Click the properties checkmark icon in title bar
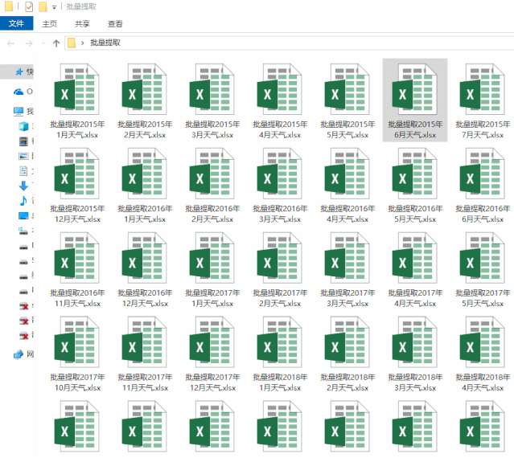Screen dimensions: 514x458 click(x=29, y=6)
